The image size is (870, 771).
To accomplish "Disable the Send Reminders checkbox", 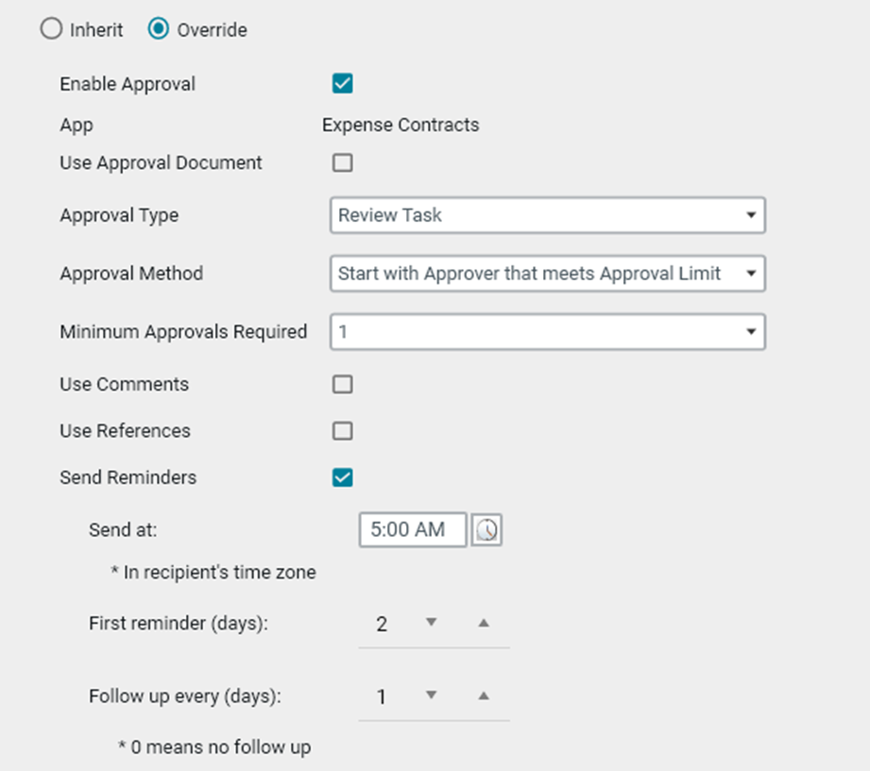I will pos(343,478).
